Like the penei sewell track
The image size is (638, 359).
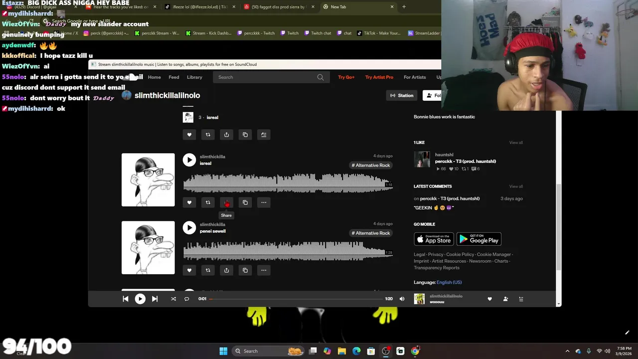(189, 270)
